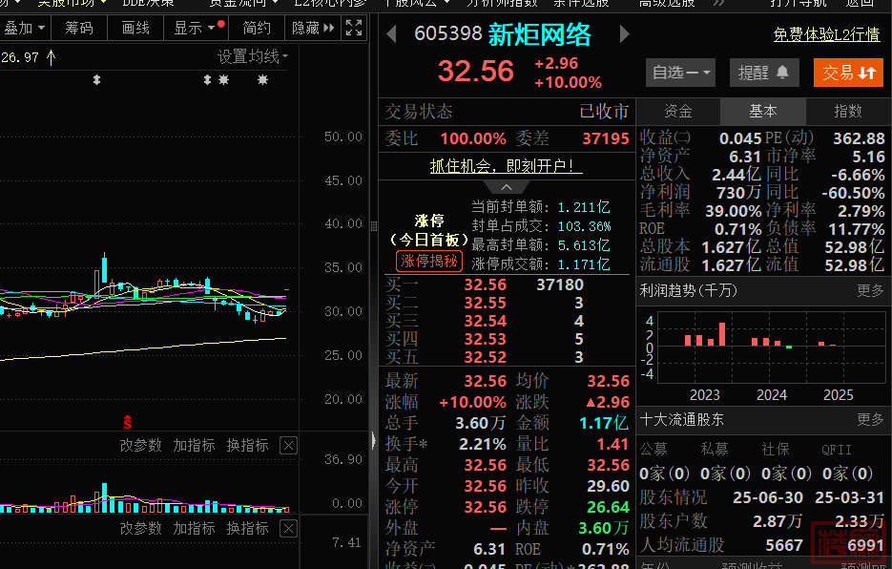Click the 买一 bid row at 32.56
This screenshot has width=892, height=569.
click(507, 284)
